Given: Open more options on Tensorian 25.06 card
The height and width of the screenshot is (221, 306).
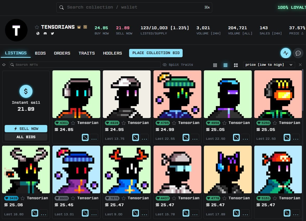Looking at the screenshot, I should 44,213.
